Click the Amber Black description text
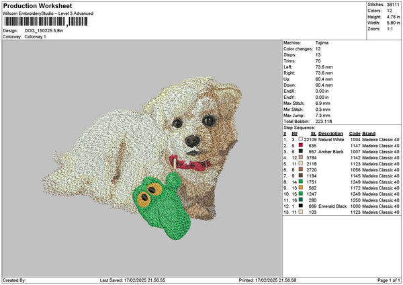The image size is (403, 285). tap(330, 151)
